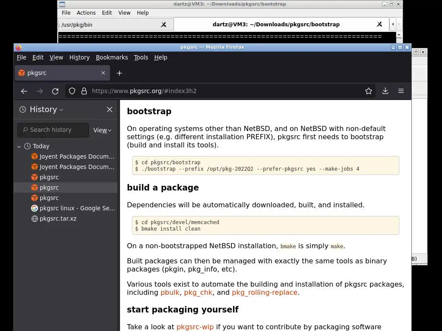Open the Firefox downloads panel
442x331 pixels.
click(385, 91)
